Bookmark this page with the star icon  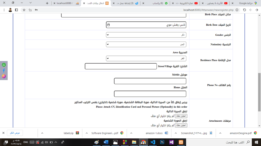(x=24, y=10)
